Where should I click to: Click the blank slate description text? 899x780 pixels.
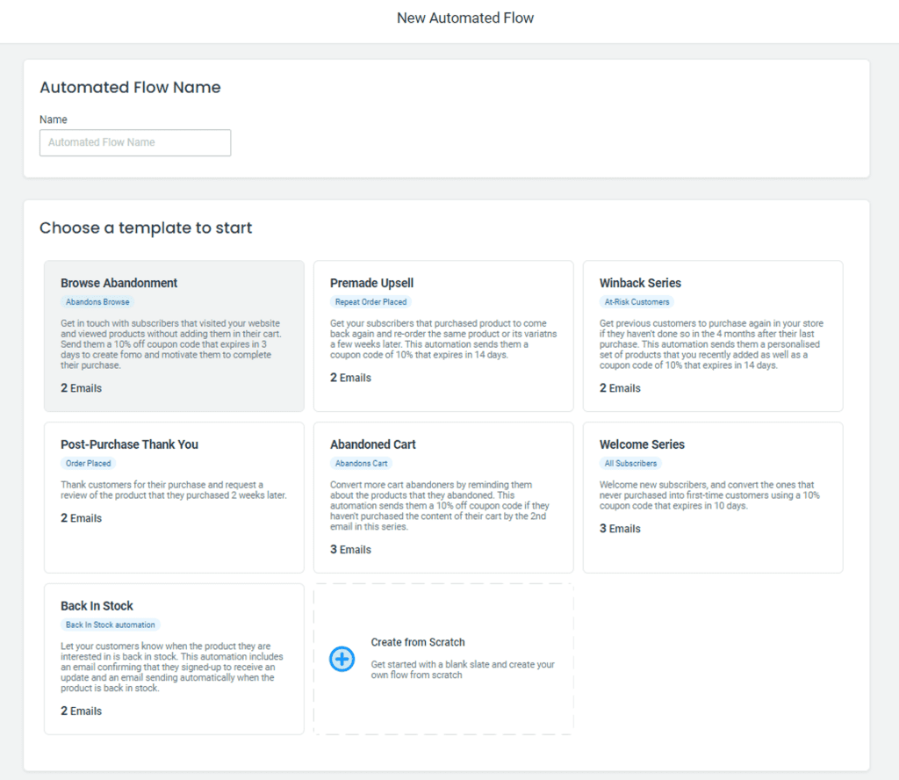pos(463,669)
